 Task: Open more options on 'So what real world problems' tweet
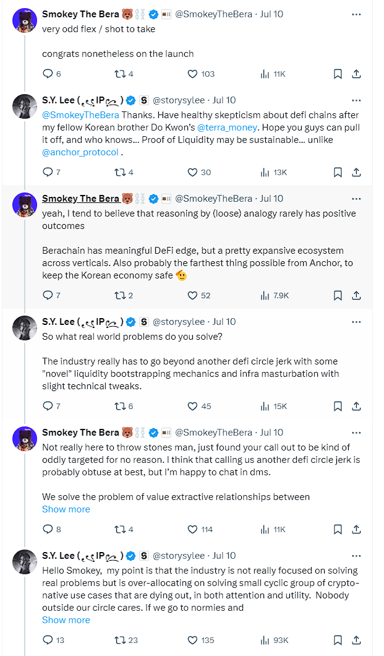point(356,322)
